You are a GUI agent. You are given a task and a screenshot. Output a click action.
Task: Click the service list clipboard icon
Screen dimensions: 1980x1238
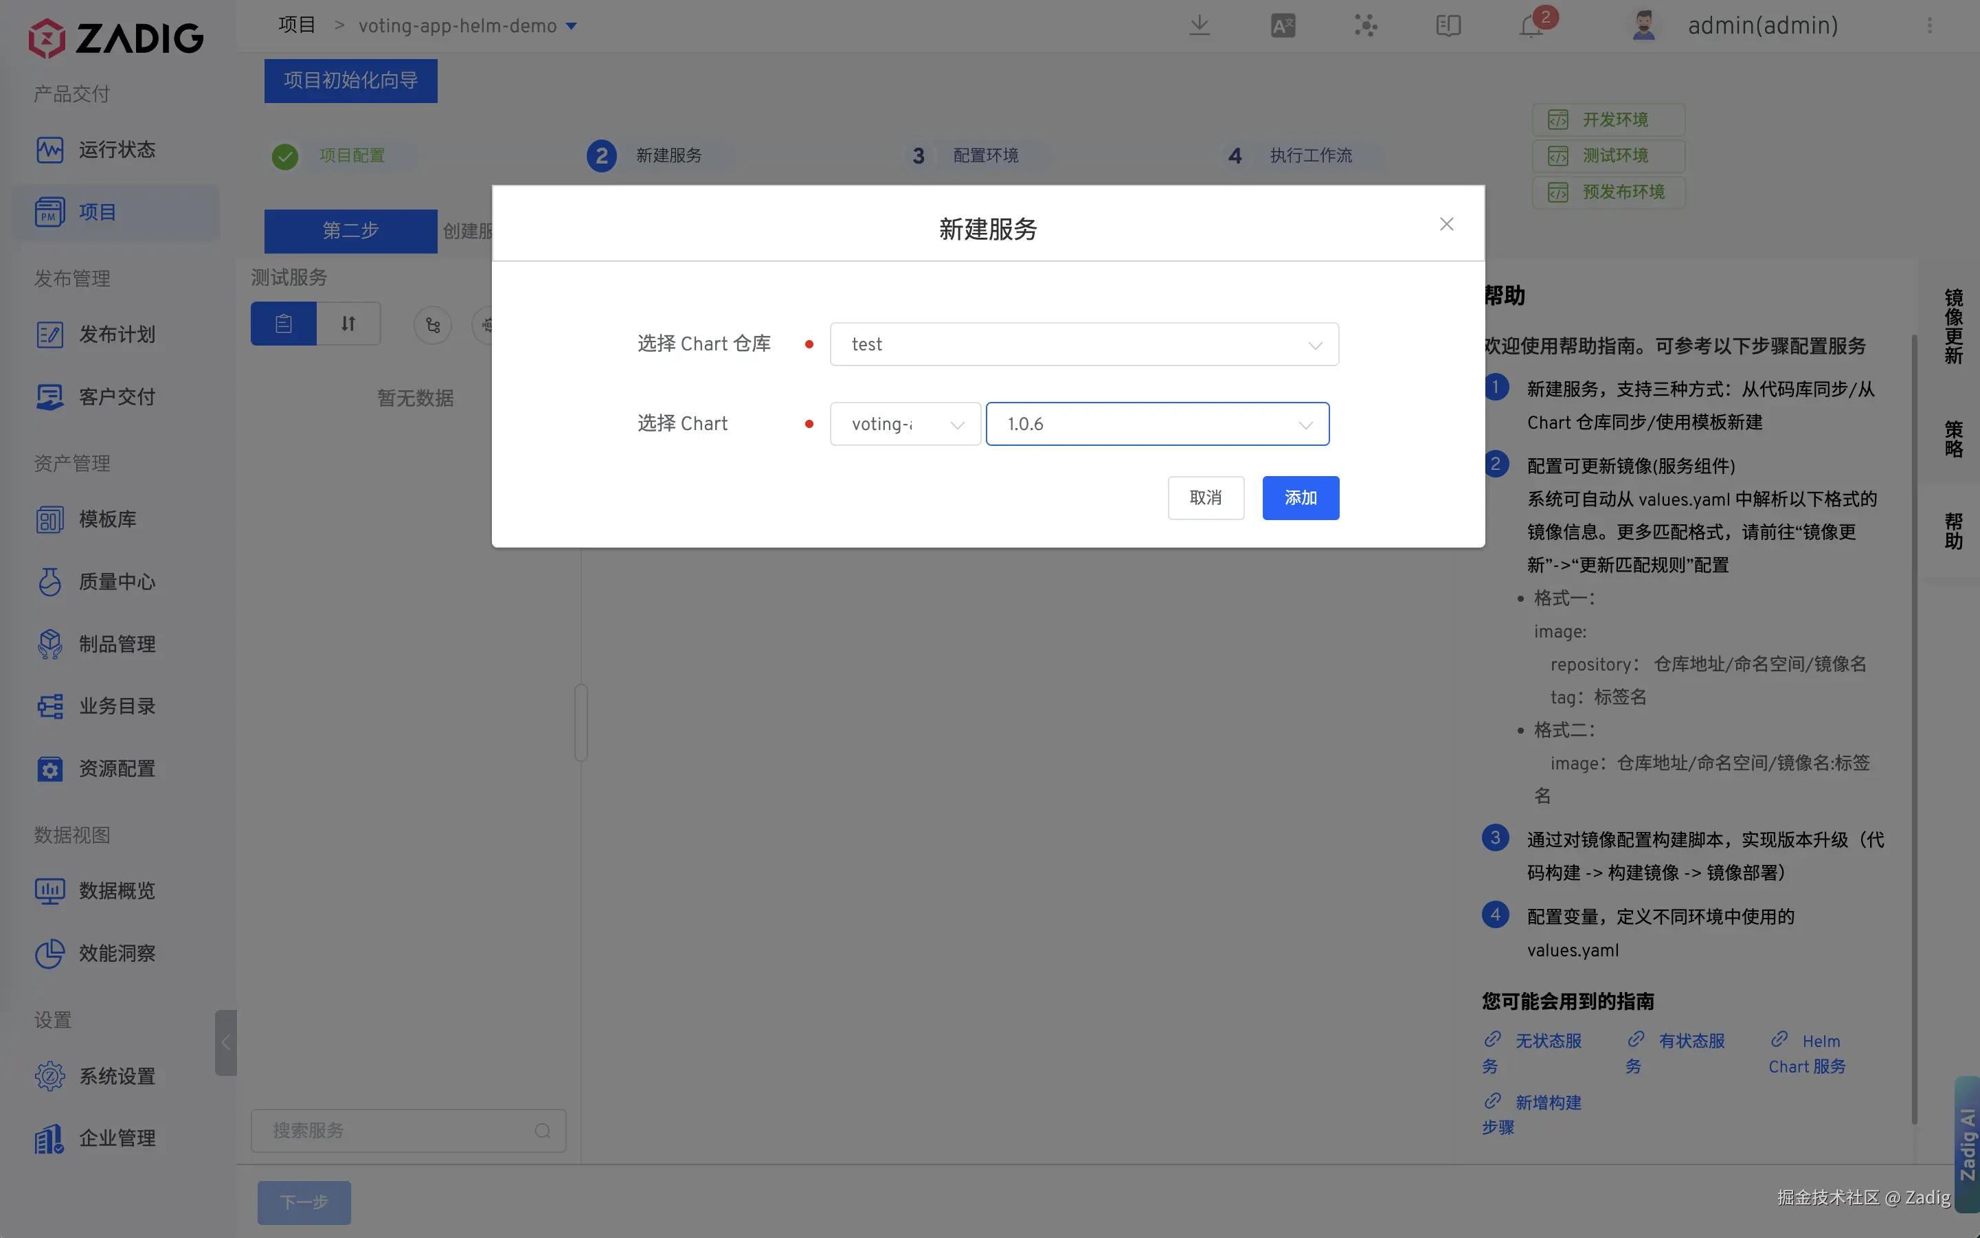coord(283,324)
